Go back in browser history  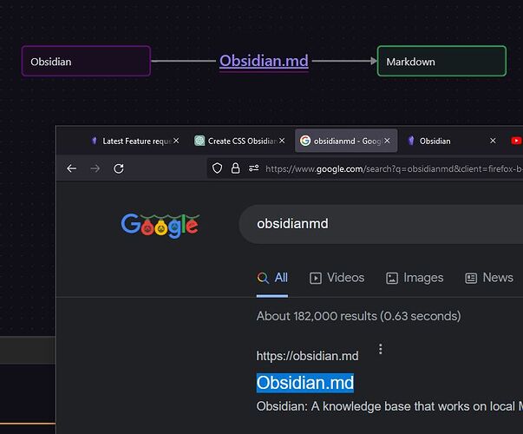point(71,168)
